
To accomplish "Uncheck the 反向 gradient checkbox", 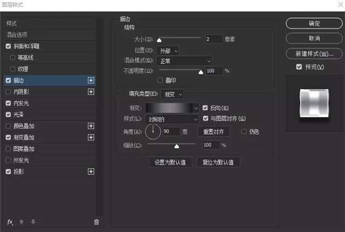I will (205, 108).
